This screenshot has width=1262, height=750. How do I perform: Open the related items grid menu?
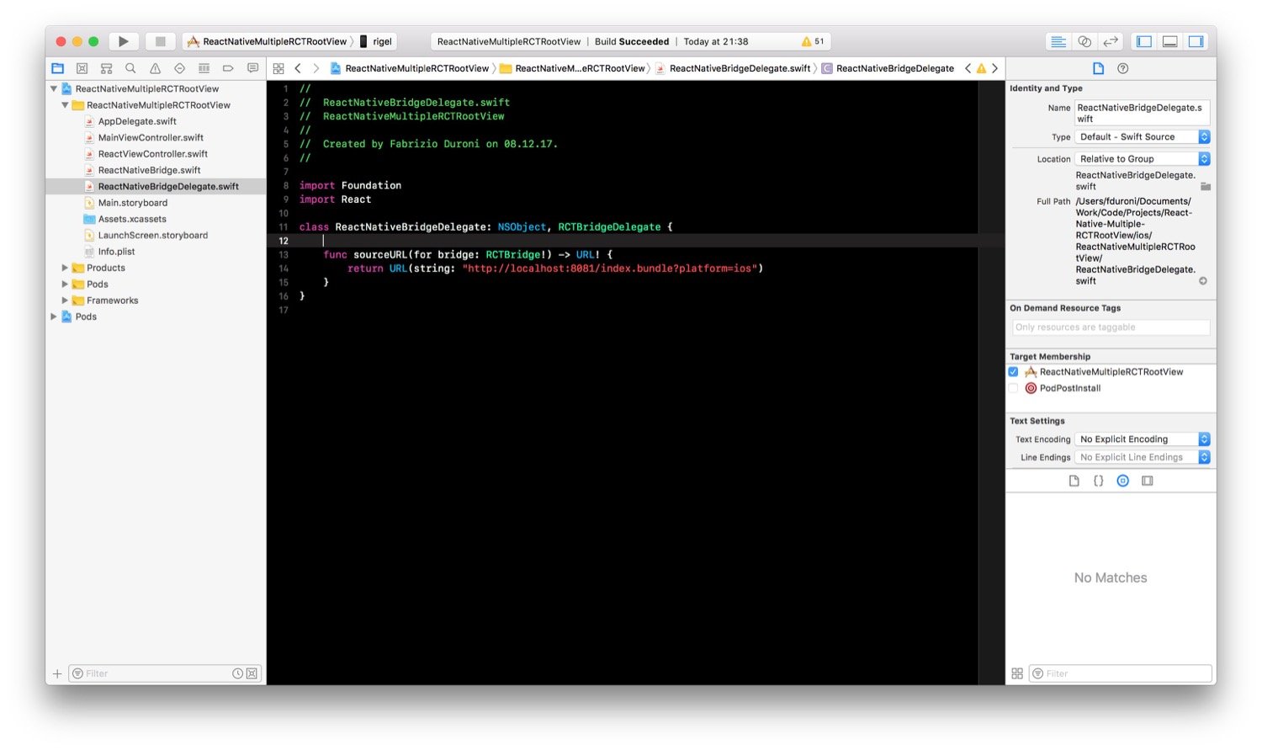click(x=278, y=68)
